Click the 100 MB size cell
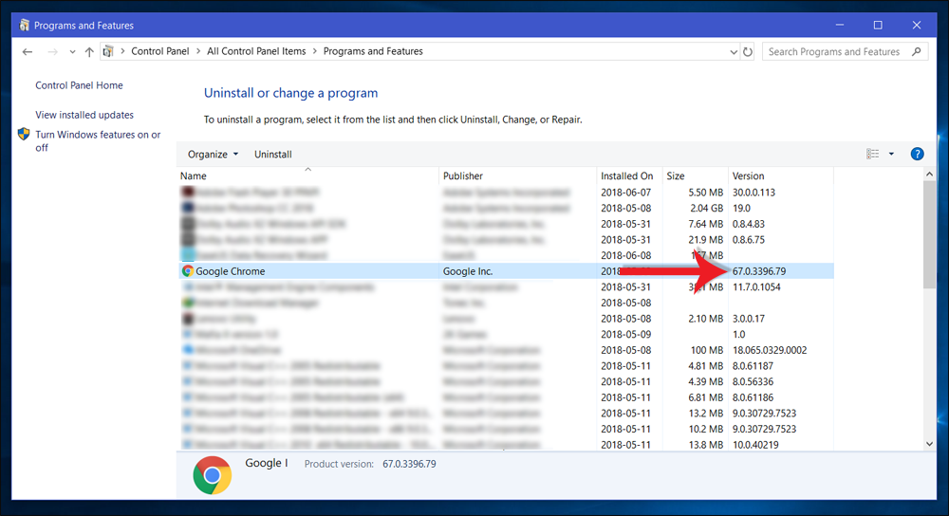 coord(707,350)
